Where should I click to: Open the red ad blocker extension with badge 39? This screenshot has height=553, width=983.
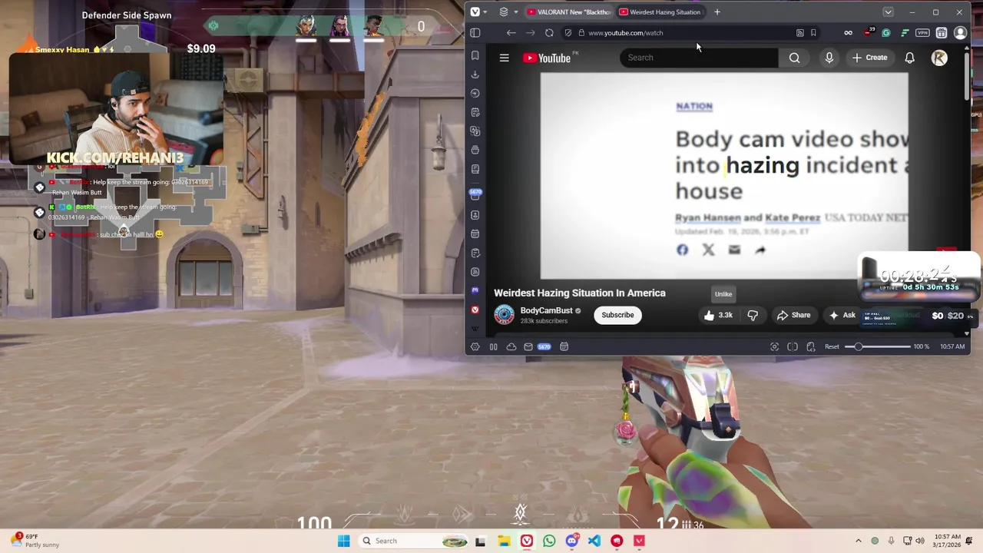point(868,33)
